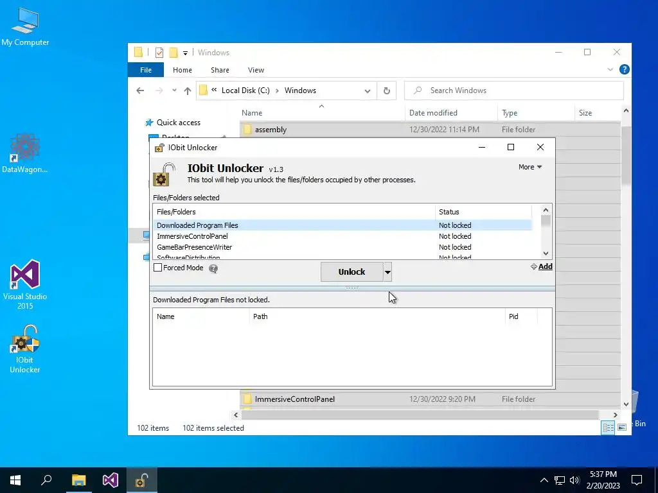Select IObit Unlocker taskbar icon
Viewport: 658px width, 493px height.
tap(141, 480)
